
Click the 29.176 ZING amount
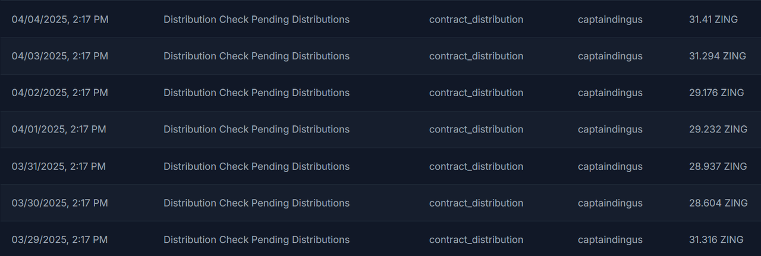pos(716,93)
